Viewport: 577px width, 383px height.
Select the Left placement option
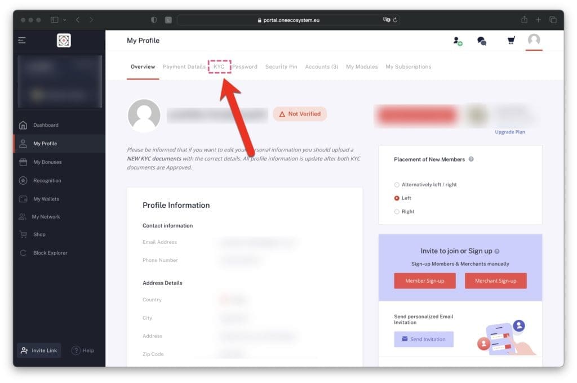(x=397, y=198)
